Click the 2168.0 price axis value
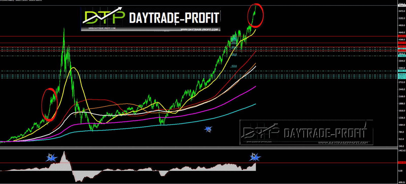Viewport: 406px width, 184px height. click(402, 96)
